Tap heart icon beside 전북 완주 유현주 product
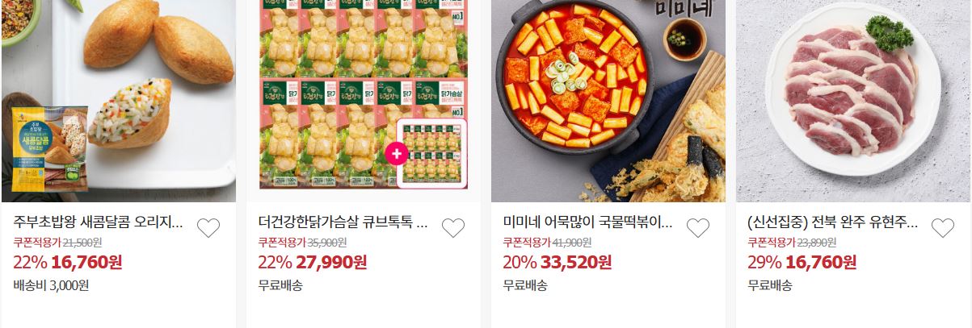 click(942, 228)
